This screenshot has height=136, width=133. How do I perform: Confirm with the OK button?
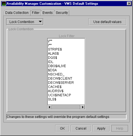pyautogui.click(x=62, y=128)
